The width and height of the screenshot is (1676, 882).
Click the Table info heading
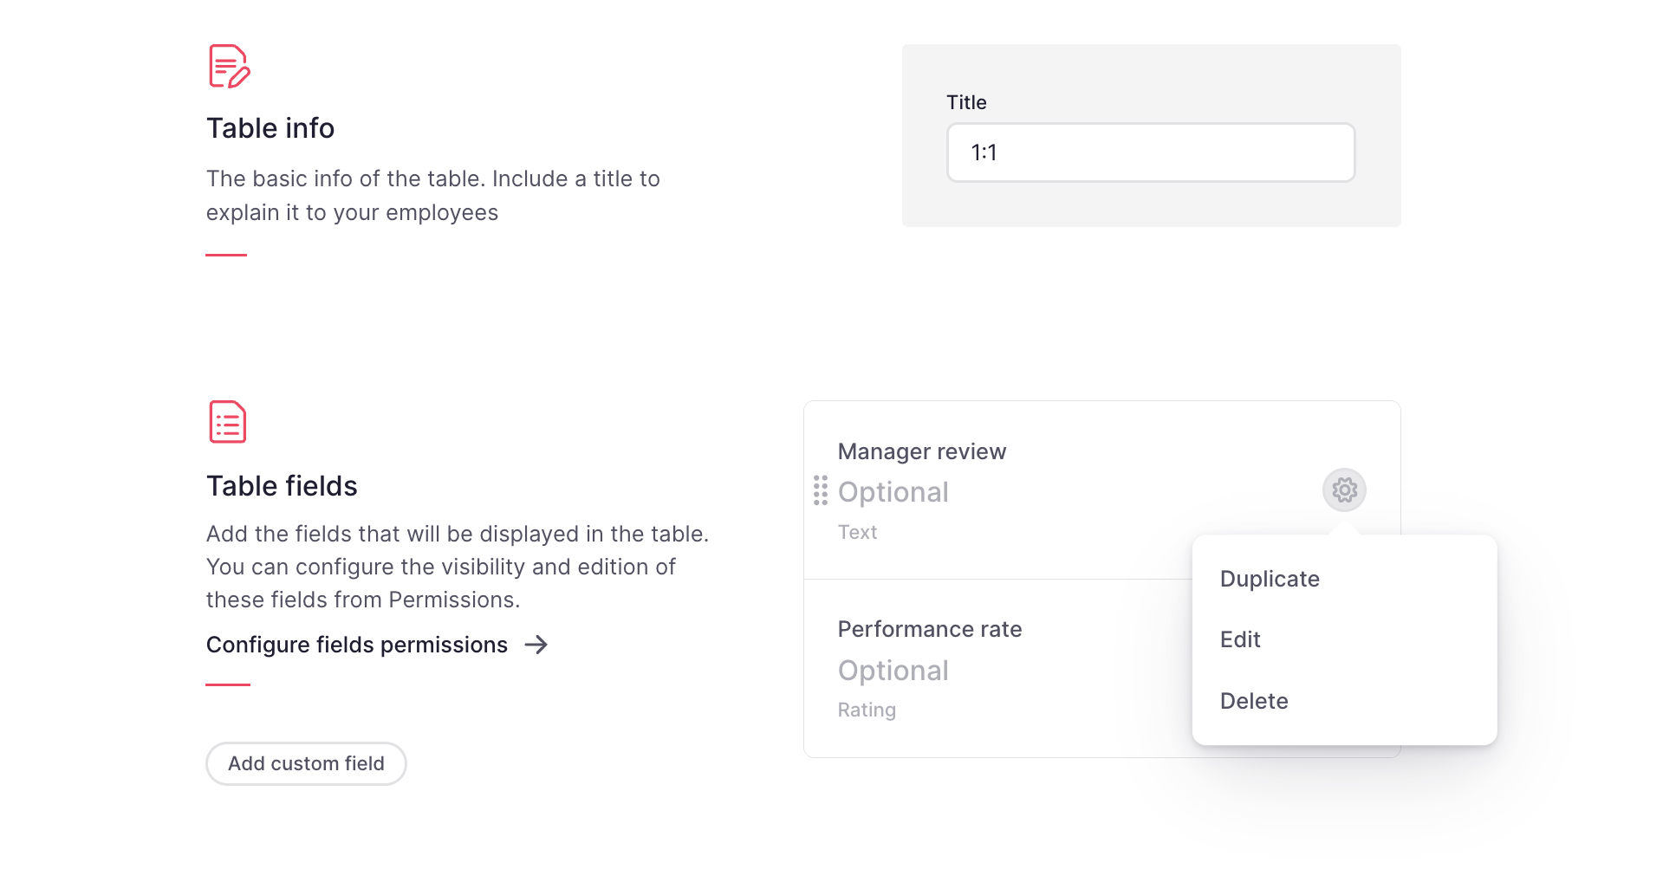(x=270, y=128)
